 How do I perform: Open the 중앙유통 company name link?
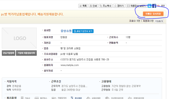tap(66, 31)
